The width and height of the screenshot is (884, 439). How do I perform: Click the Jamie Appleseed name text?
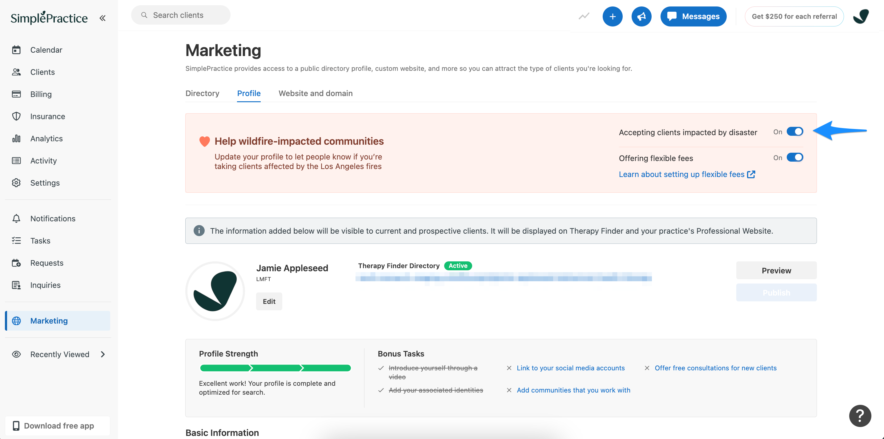[x=292, y=268]
